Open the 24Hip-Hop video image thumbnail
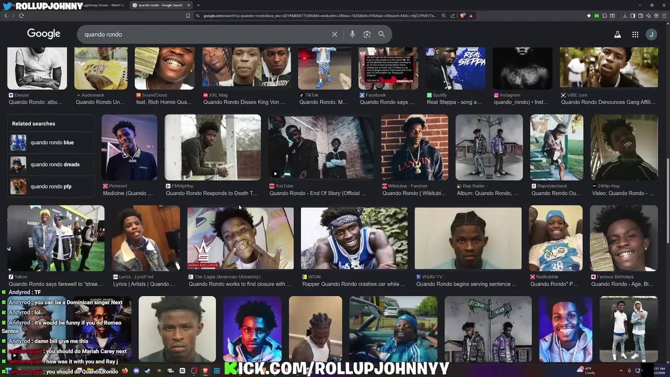Viewport: 670px width, 377px height. (624, 148)
